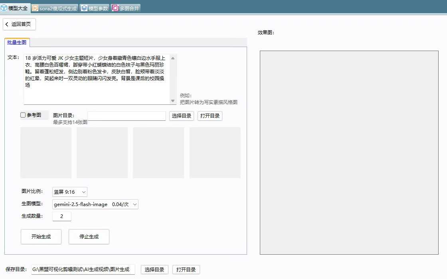Screen dimensions: 447x279
Task: Click 选择目录 next to 图片目录
Action: [182, 116]
